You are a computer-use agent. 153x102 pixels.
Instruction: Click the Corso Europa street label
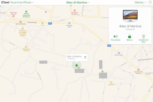pos(32,22)
